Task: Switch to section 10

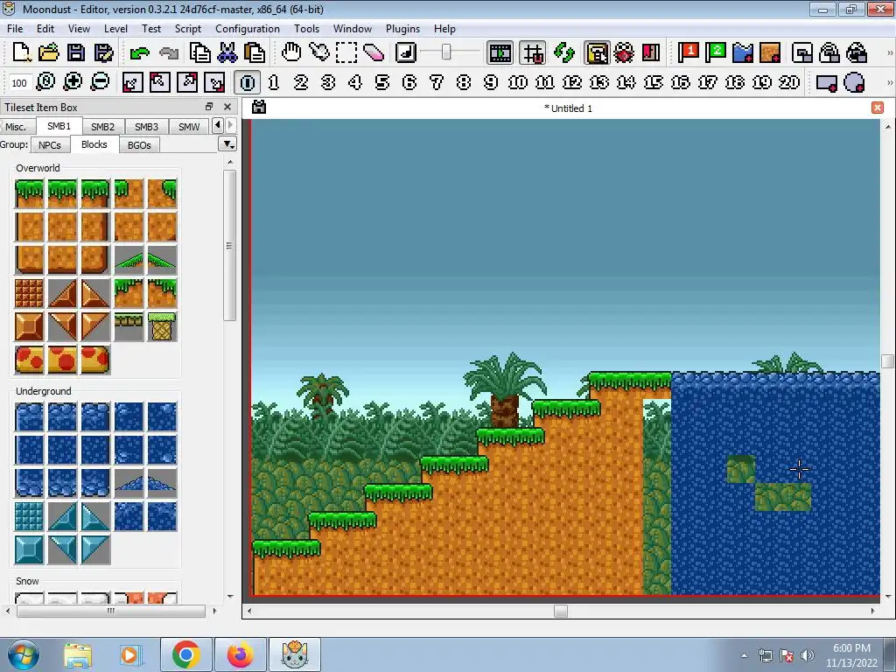Action: tap(518, 82)
